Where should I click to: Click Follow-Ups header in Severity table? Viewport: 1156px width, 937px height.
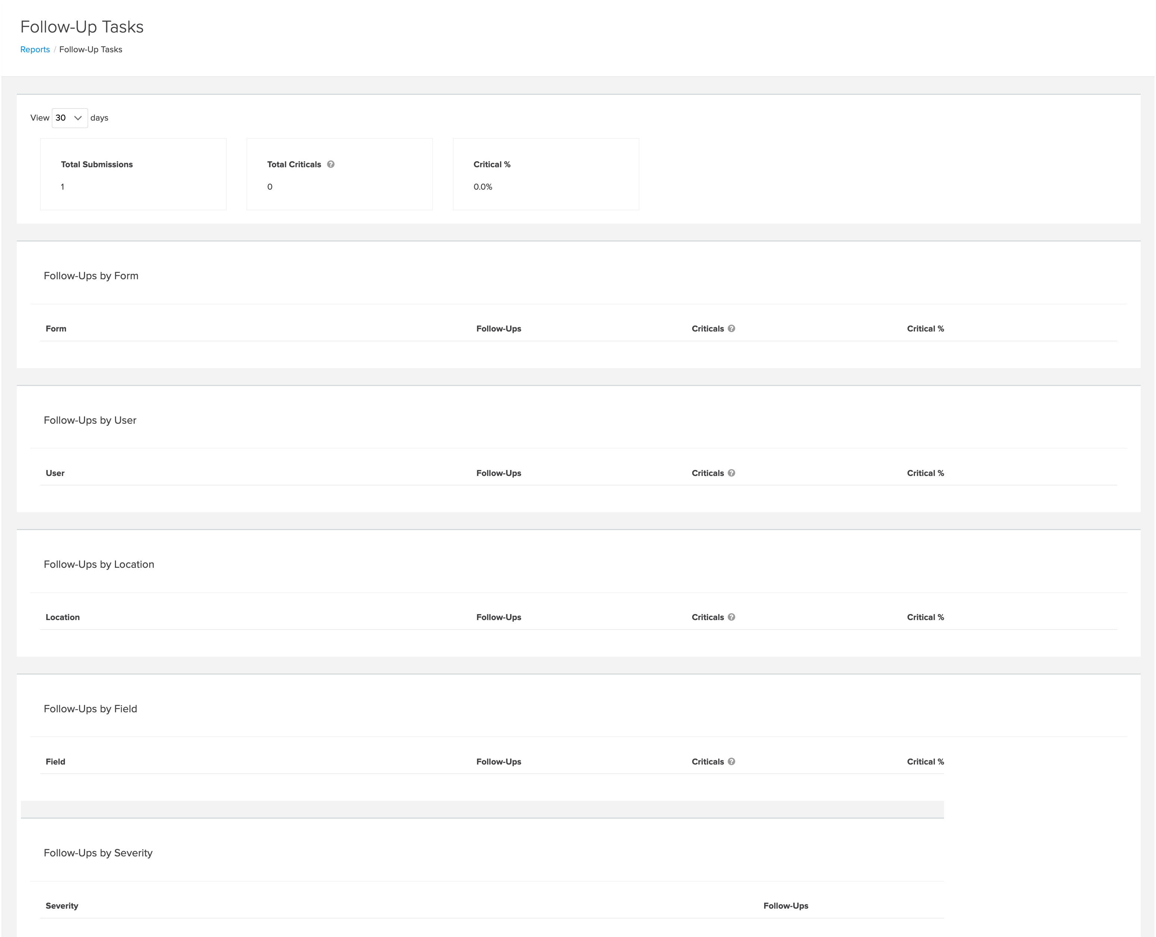[785, 906]
